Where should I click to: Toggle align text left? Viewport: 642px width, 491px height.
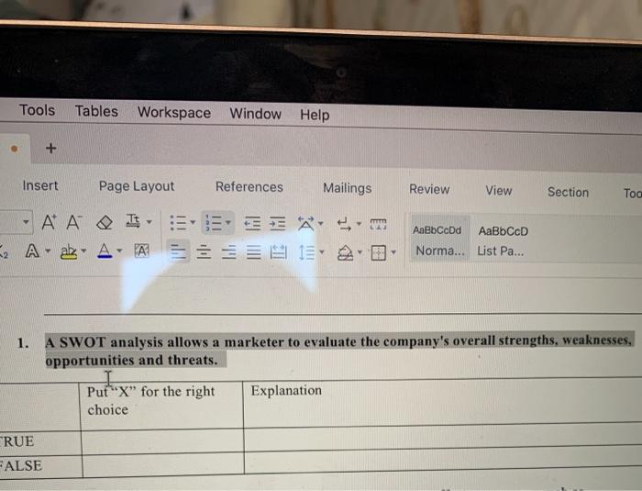[178, 251]
